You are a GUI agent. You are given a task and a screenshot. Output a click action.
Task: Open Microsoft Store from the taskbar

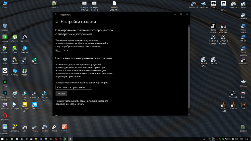31,139
